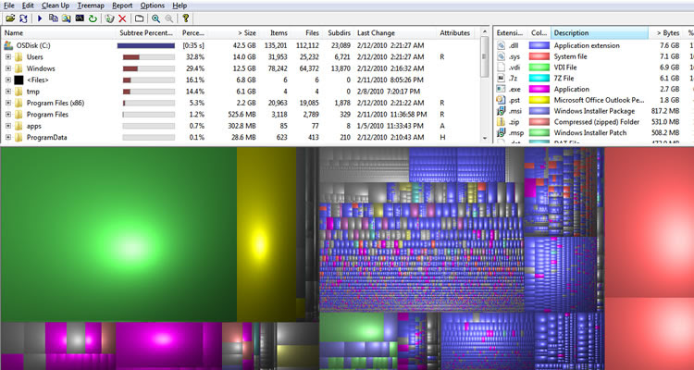The image size is (694, 370).
Task: Click the grayed Zoom Out magnifier icon
Action: 168,18
